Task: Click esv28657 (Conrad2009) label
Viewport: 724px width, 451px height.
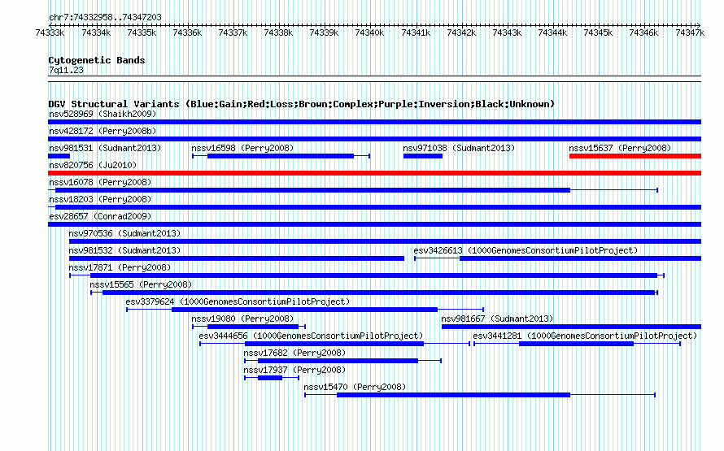Action: [100, 216]
